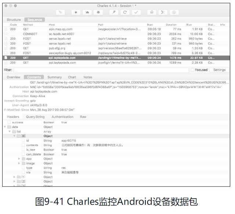235x214 pixels.
Task: Show the Raw request tab
Action: [83, 117]
